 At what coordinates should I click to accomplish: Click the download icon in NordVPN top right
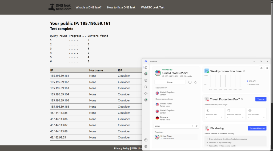(x=261, y=68)
